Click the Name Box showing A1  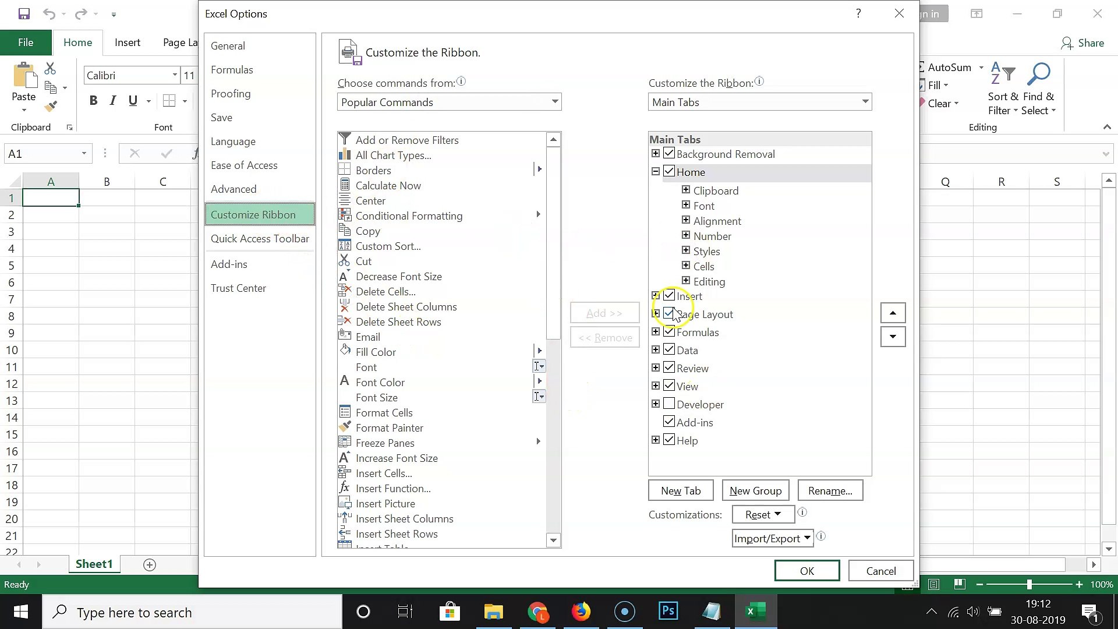48,154
